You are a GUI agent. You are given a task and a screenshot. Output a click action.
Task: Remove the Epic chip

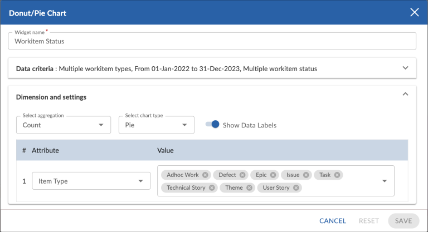[273, 175]
